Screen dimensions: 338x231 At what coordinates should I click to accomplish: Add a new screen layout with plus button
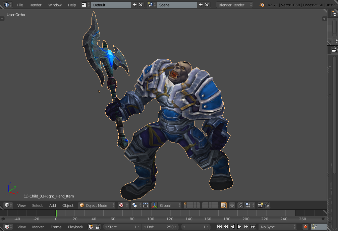click(x=135, y=5)
